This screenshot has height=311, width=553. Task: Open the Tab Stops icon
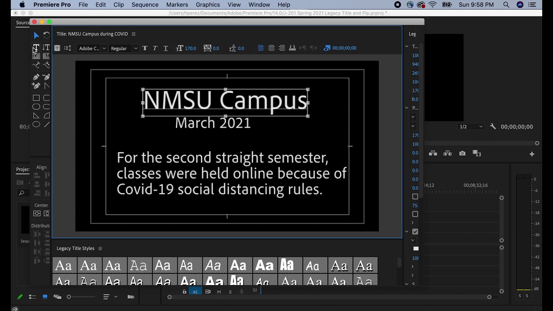292,48
